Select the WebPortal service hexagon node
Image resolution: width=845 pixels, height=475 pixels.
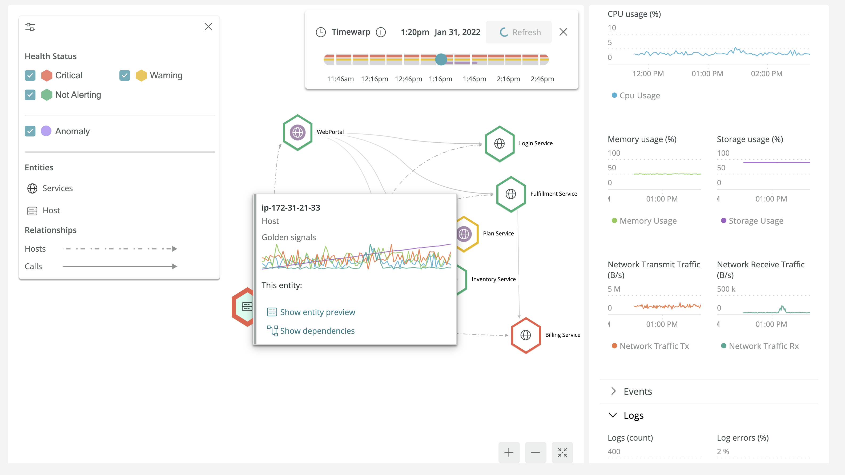point(297,132)
